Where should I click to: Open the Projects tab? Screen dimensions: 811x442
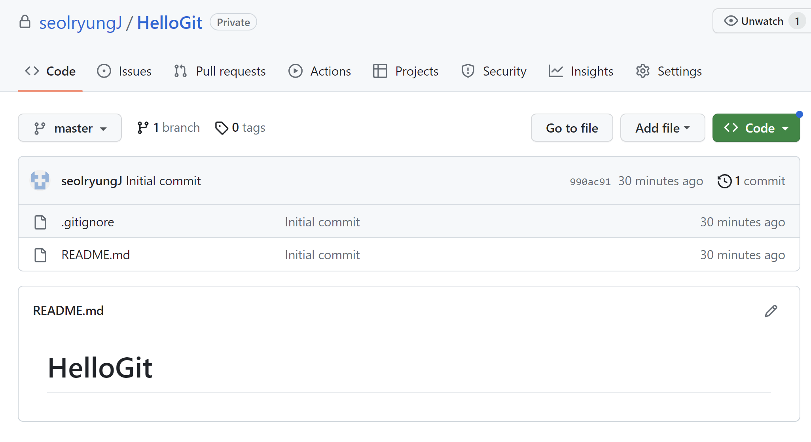[x=405, y=71]
